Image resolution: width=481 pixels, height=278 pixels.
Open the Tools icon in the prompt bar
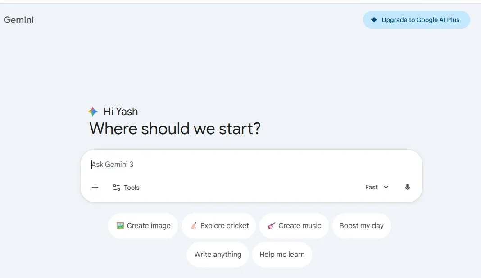pos(116,187)
